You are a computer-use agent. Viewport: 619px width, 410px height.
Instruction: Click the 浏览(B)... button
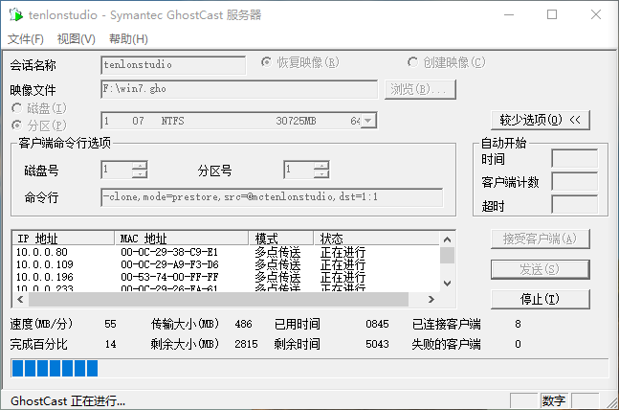[420, 89]
